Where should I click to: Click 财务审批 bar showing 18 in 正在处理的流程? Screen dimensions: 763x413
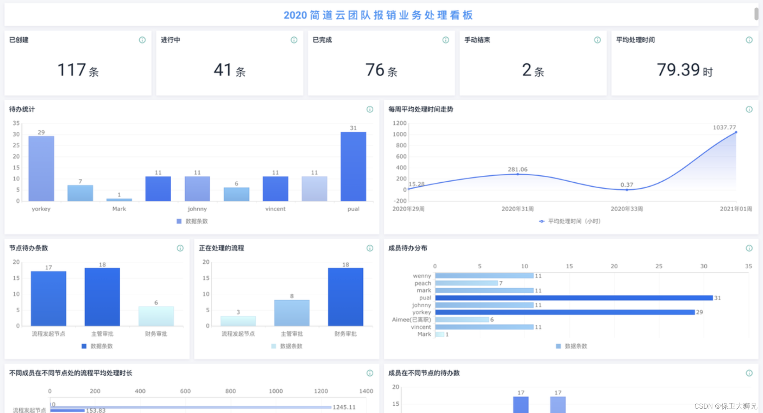(x=346, y=297)
